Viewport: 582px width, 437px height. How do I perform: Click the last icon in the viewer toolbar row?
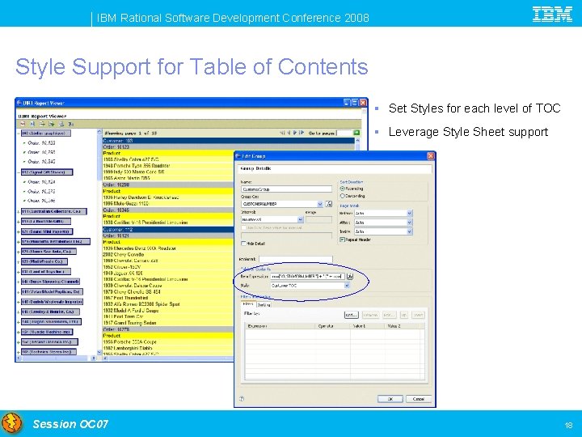(71, 124)
